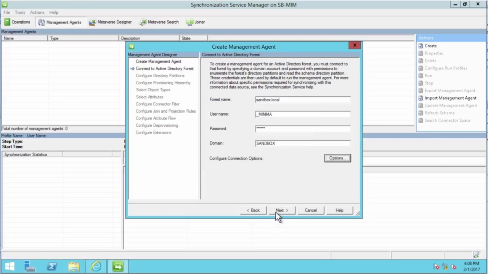Sort by the Description column header
Viewport: 488px width, 274px height.
pos(149,38)
